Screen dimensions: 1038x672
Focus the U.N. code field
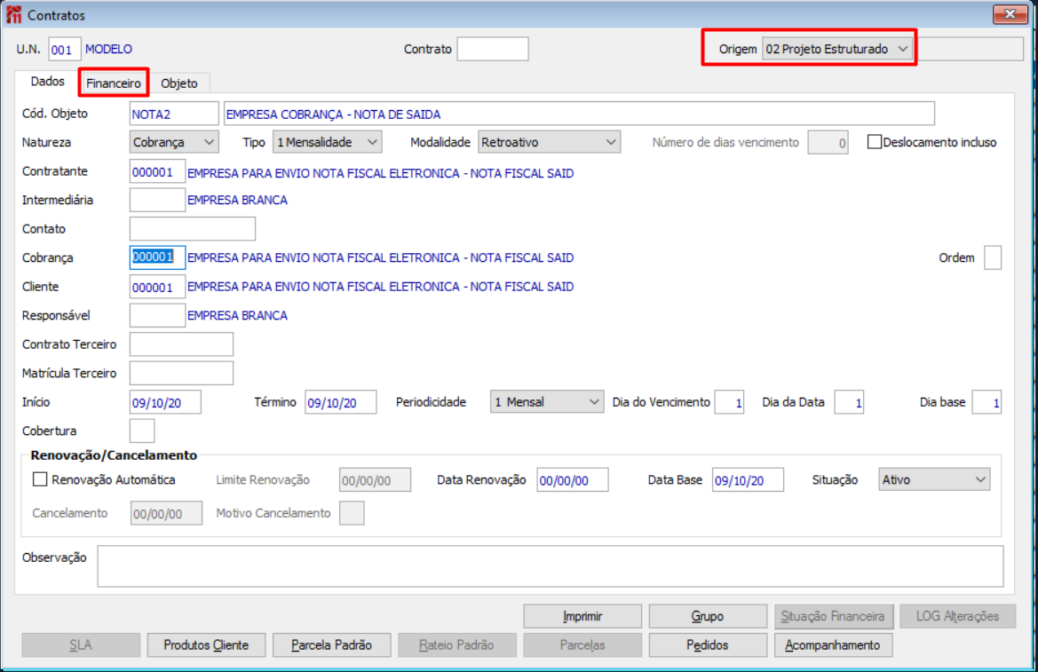(64, 50)
